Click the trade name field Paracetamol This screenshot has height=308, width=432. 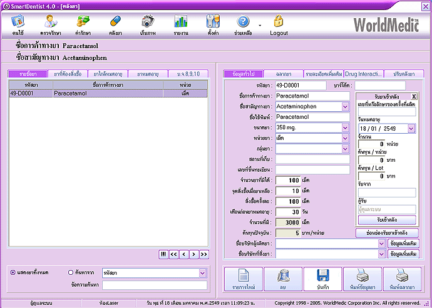click(x=312, y=96)
